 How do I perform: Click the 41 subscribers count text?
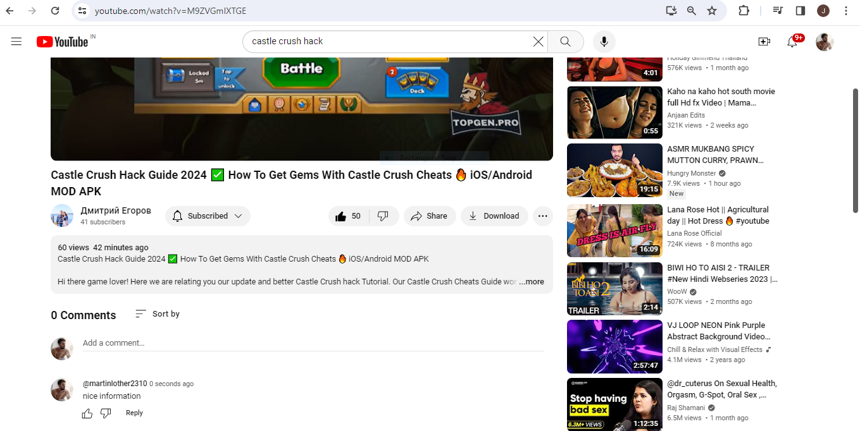point(103,222)
